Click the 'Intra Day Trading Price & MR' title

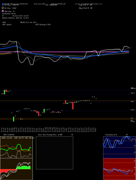click(x=50, y=134)
